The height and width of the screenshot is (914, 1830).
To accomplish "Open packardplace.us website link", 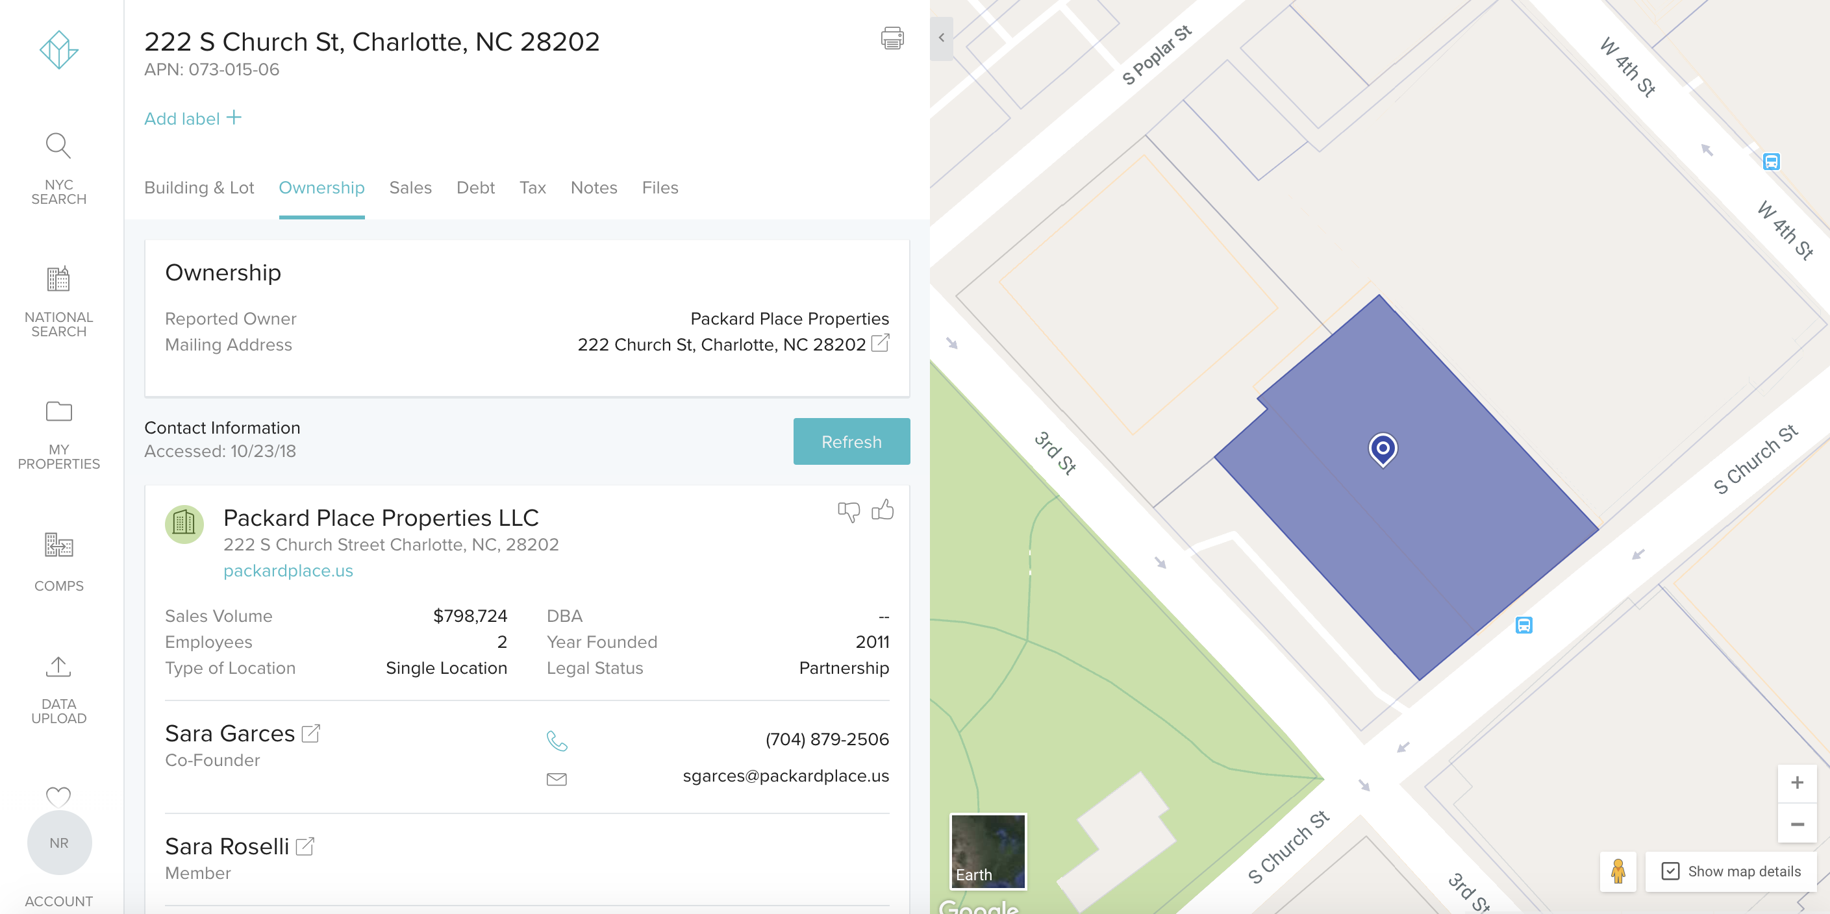I will point(288,570).
